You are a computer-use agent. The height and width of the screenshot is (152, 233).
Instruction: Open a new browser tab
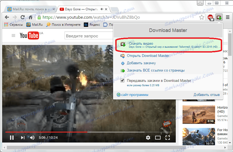115,9
